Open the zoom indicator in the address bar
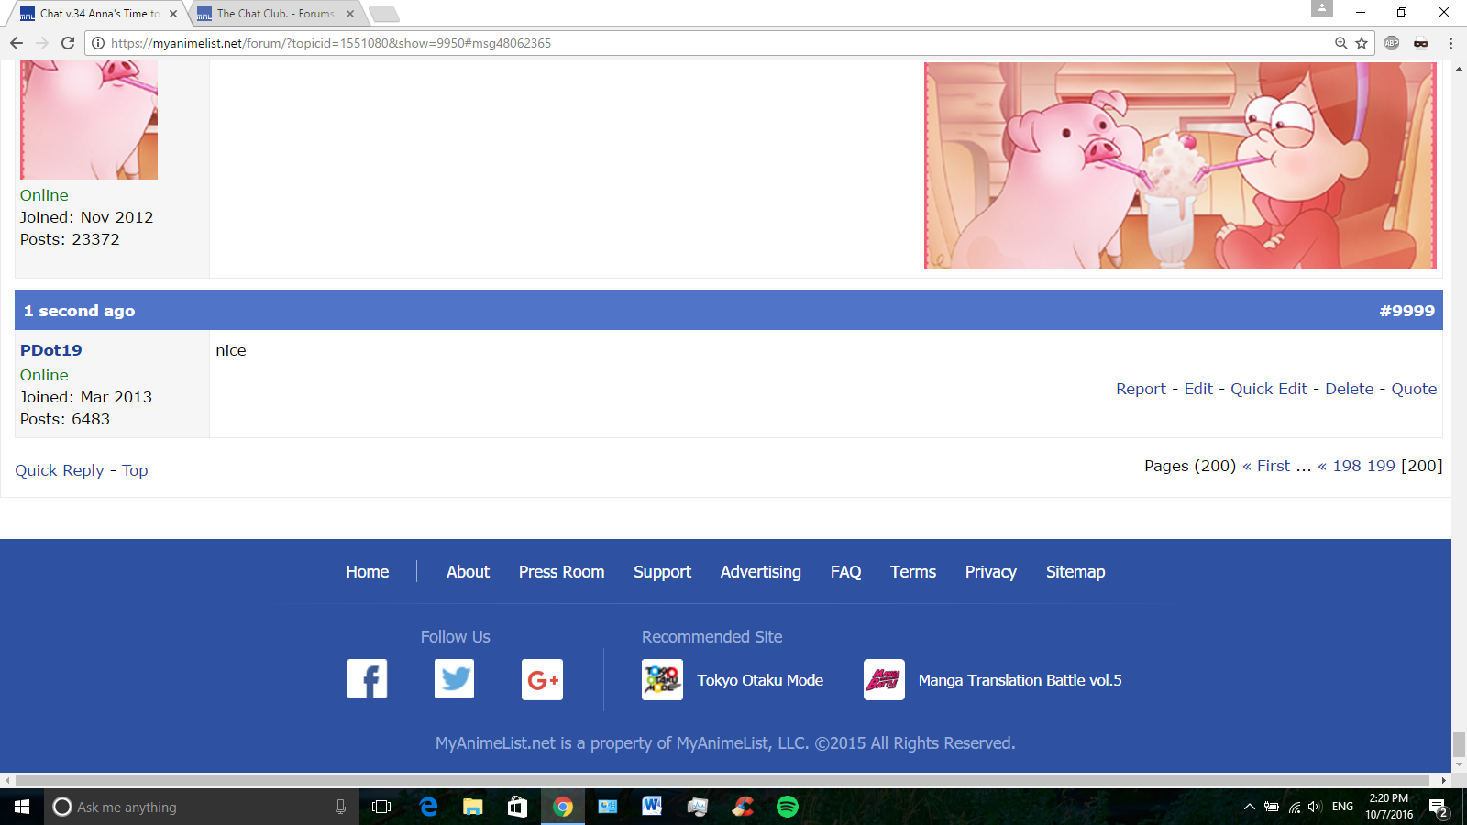 pyautogui.click(x=1340, y=43)
